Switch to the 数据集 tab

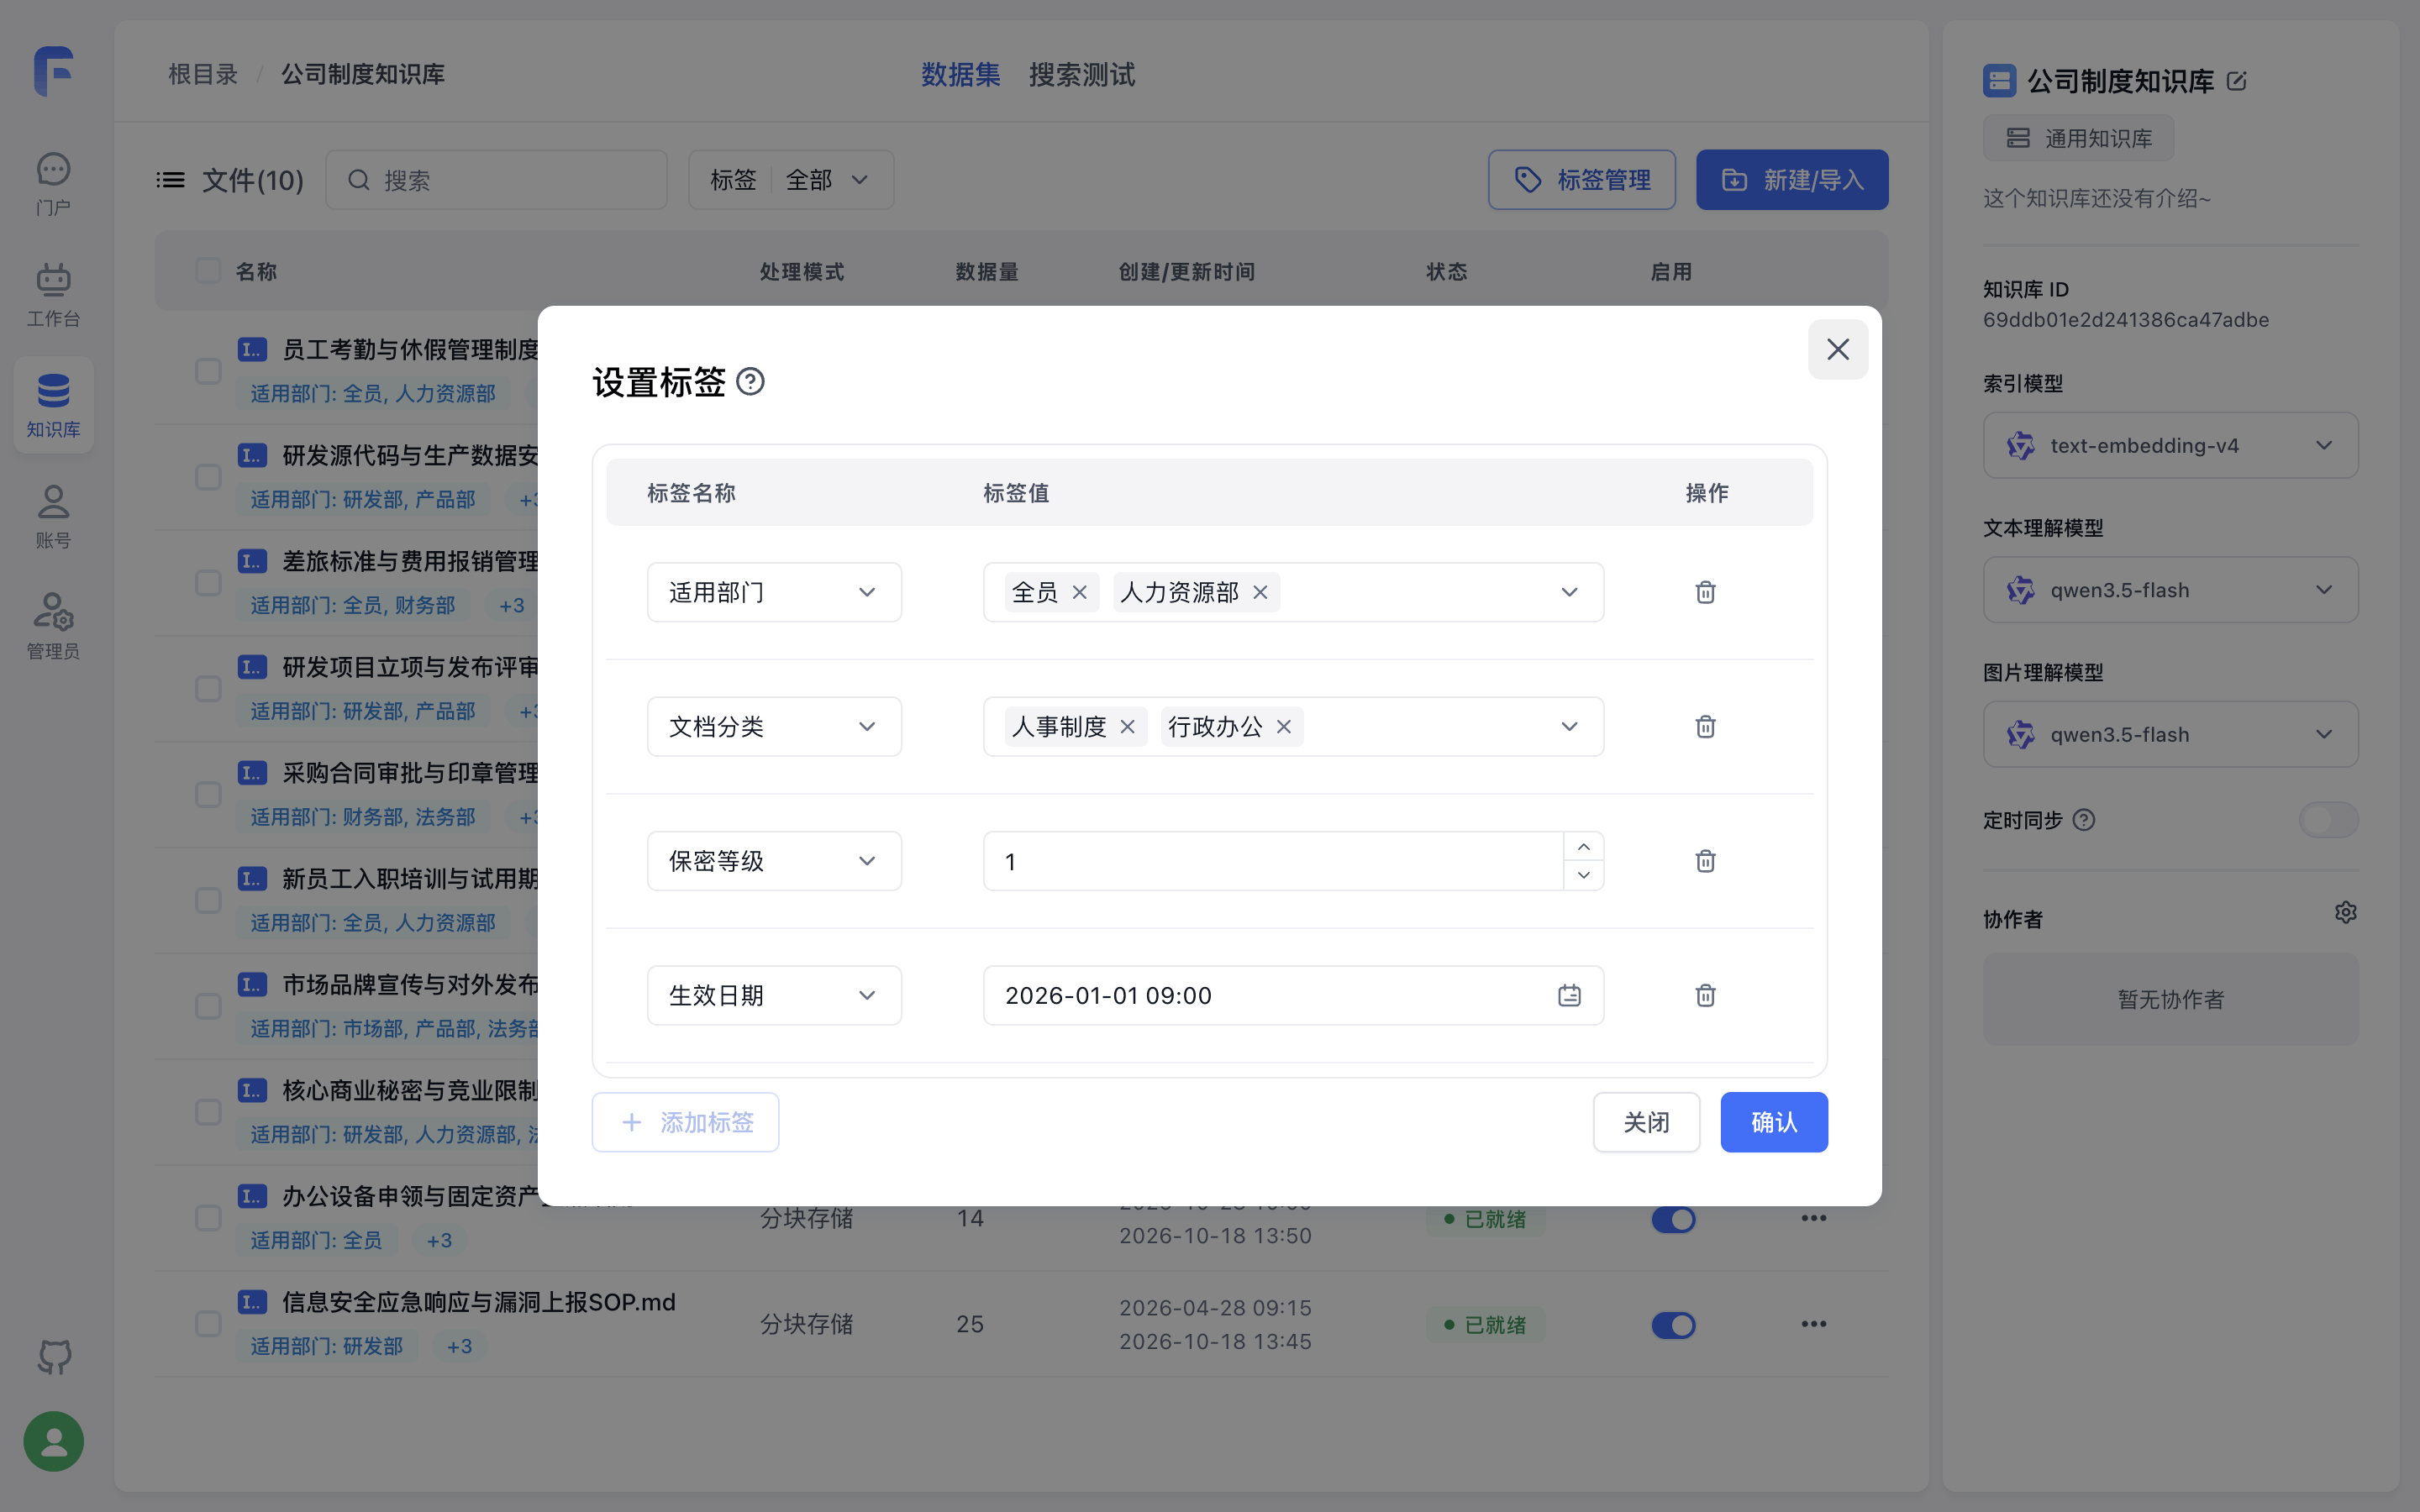coord(960,75)
